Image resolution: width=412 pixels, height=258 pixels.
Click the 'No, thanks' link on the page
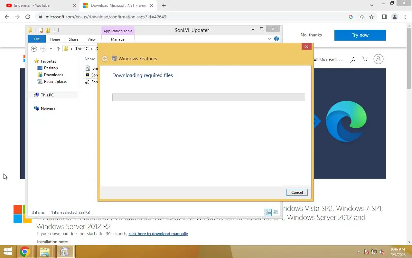click(311, 35)
